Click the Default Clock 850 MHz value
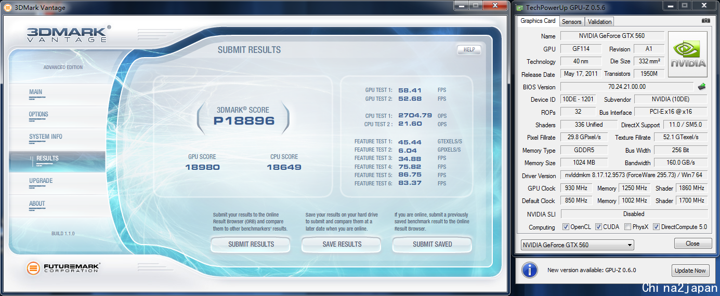The width and height of the screenshot is (720, 296). (x=576, y=200)
